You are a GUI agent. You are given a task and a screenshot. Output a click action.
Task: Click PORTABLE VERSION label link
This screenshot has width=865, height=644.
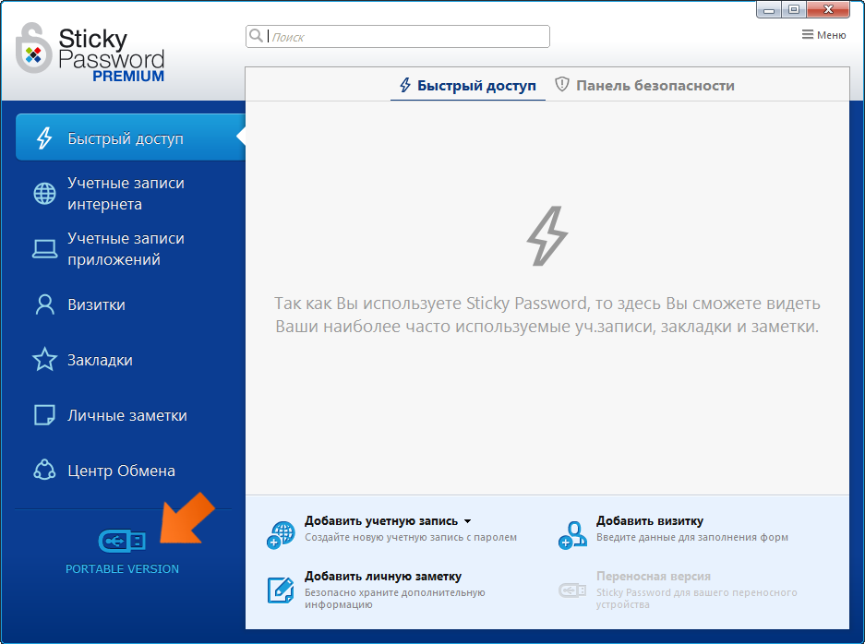tap(122, 569)
